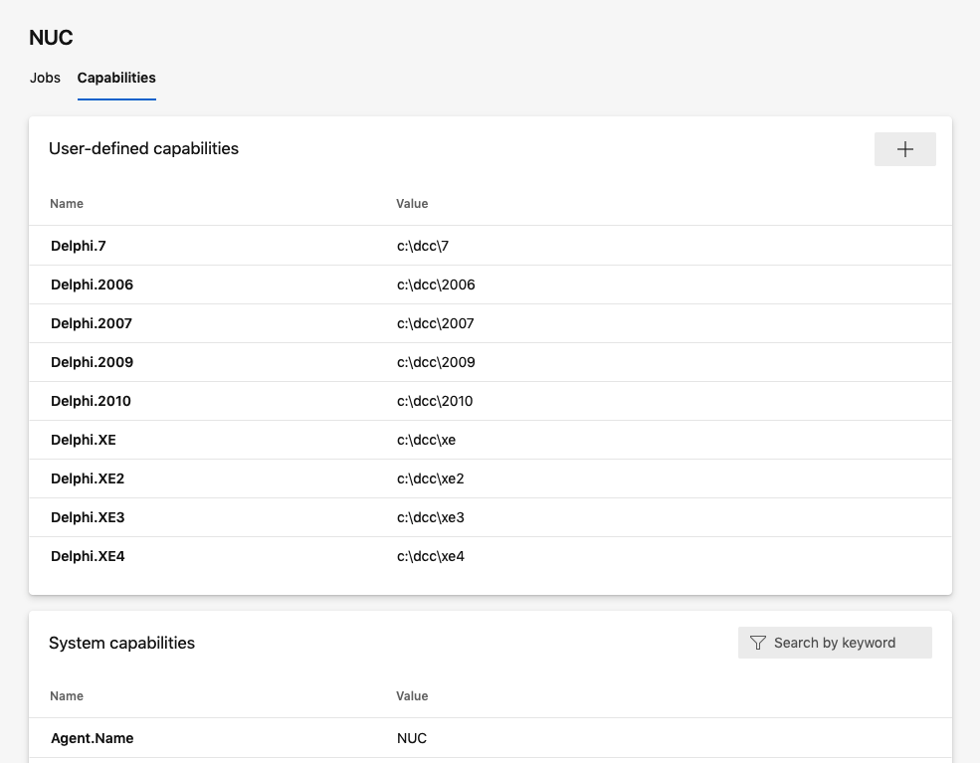Select the Capabilities tab
The height and width of the screenshot is (763, 980).
116,79
